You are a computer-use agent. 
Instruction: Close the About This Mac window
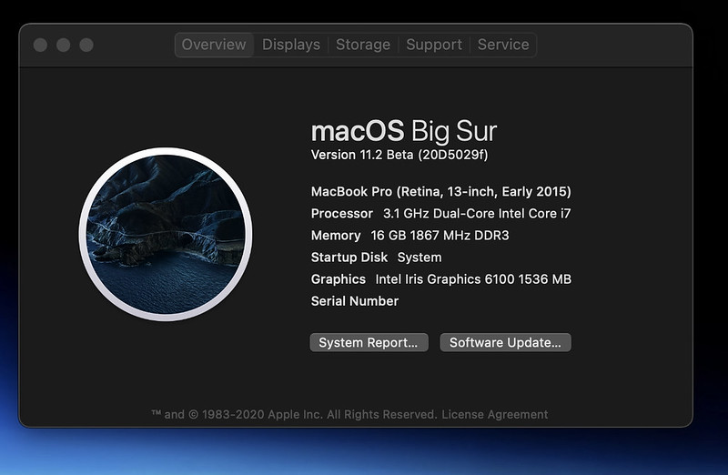(40, 45)
